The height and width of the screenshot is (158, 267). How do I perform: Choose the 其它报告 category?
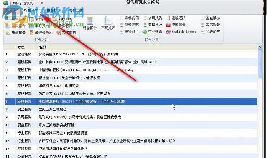(x=211, y=25)
